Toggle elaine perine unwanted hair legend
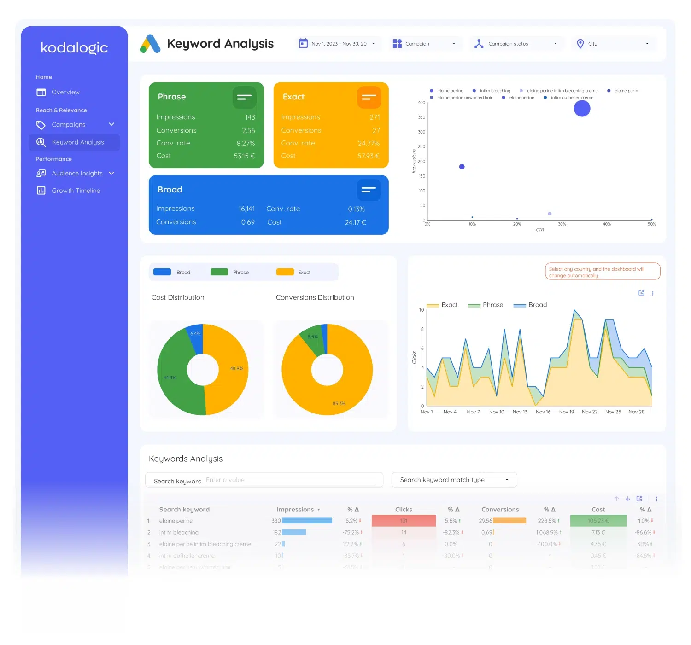Viewport: 691px width, 645px height. click(x=461, y=98)
